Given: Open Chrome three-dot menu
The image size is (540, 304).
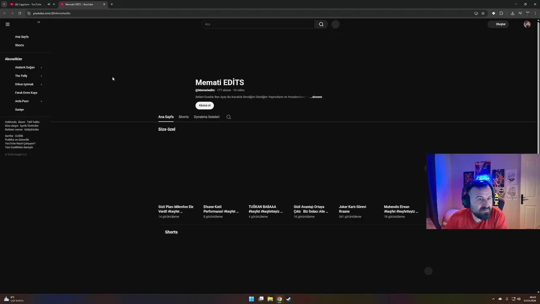Looking at the screenshot, I should 535,13.
